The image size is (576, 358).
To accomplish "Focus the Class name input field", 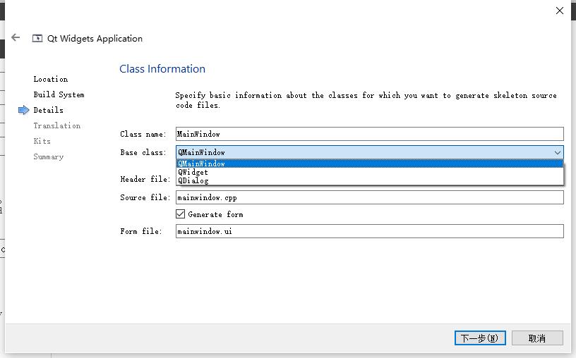I will tap(370, 134).
